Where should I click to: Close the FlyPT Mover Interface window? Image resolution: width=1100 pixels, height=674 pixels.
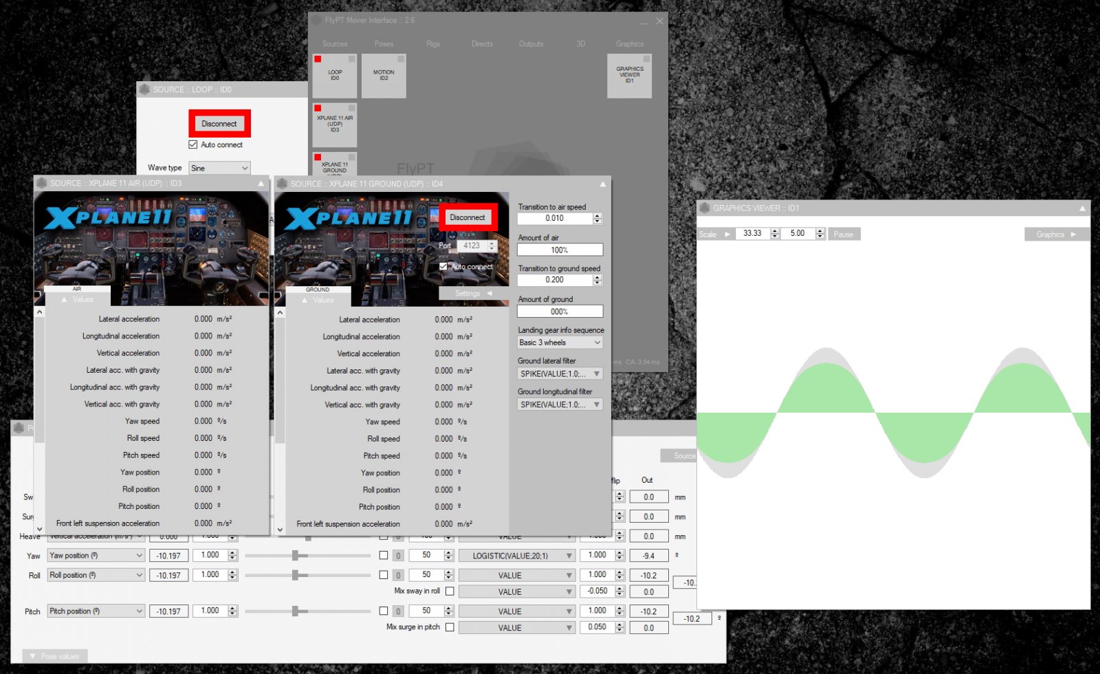[x=659, y=21]
